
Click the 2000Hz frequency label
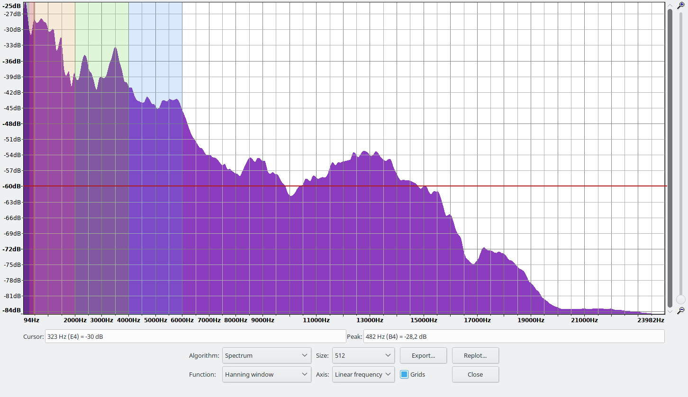click(75, 320)
